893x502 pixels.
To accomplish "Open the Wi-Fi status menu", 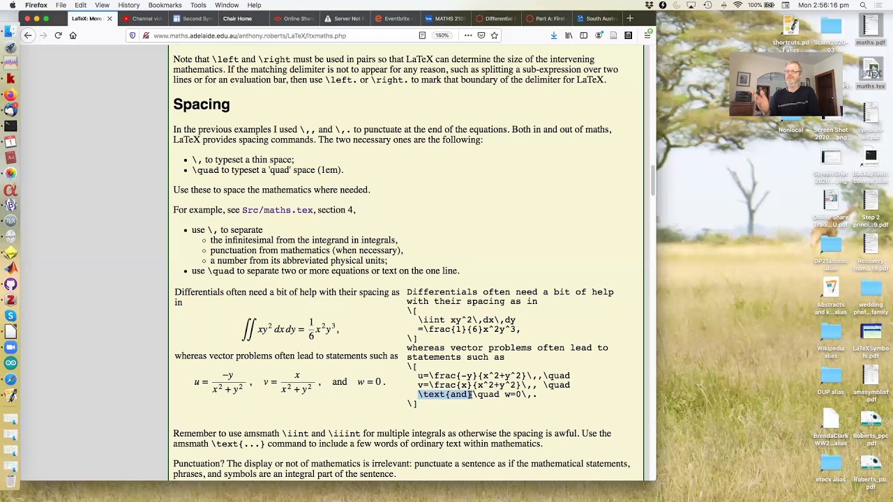I will (737, 5).
